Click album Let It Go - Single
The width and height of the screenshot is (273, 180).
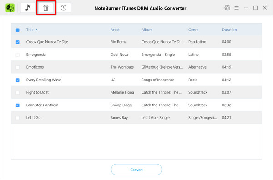pyautogui.click(x=156, y=118)
